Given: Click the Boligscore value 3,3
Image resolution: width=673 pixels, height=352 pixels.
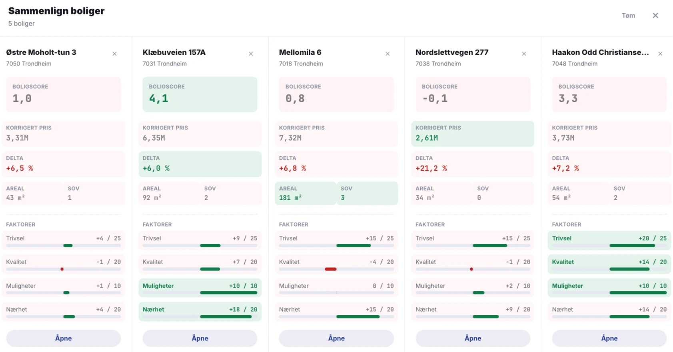Looking at the screenshot, I should 568,99.
